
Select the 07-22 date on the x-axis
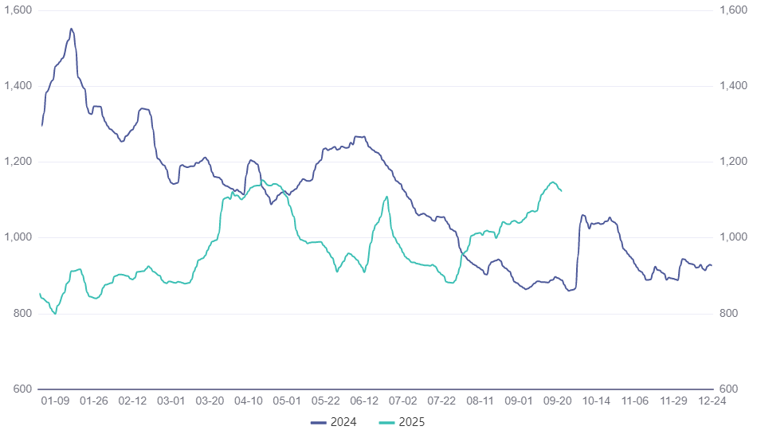[x=442, y=401]
